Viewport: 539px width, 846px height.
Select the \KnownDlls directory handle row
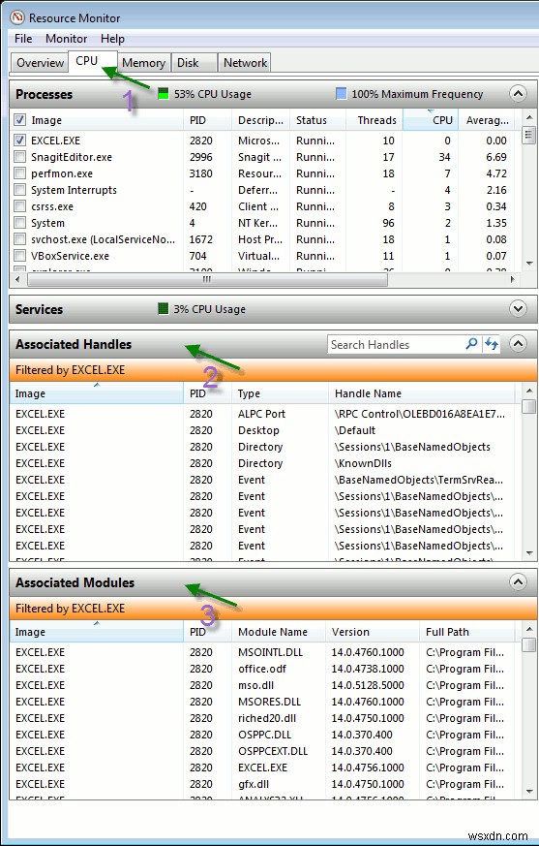[262, 463]
